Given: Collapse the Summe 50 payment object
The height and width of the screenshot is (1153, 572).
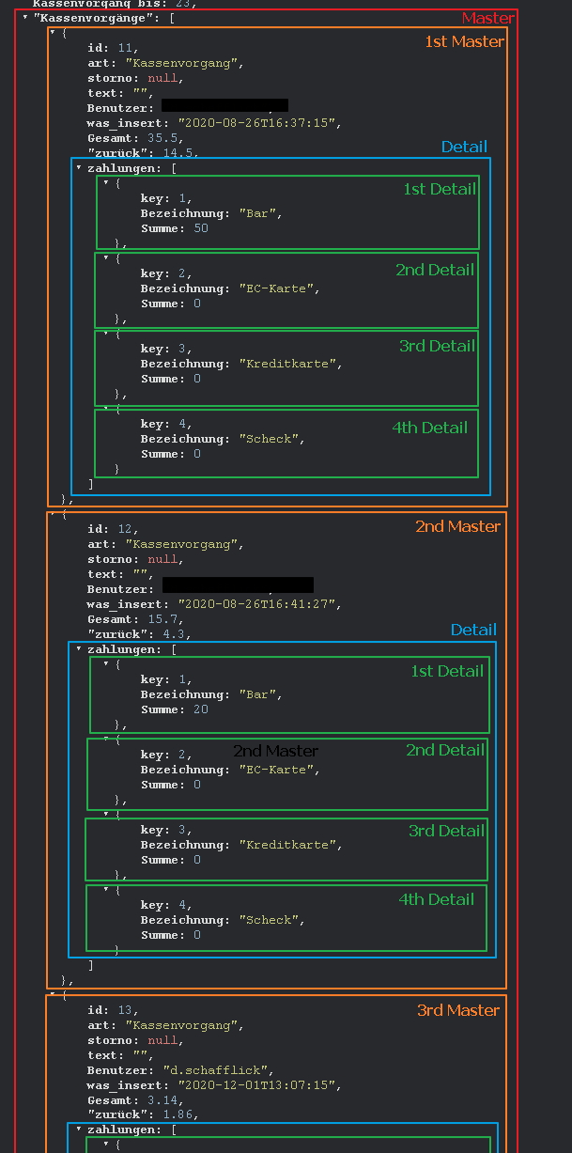Looking at the screenshot, I should point(106,183).
